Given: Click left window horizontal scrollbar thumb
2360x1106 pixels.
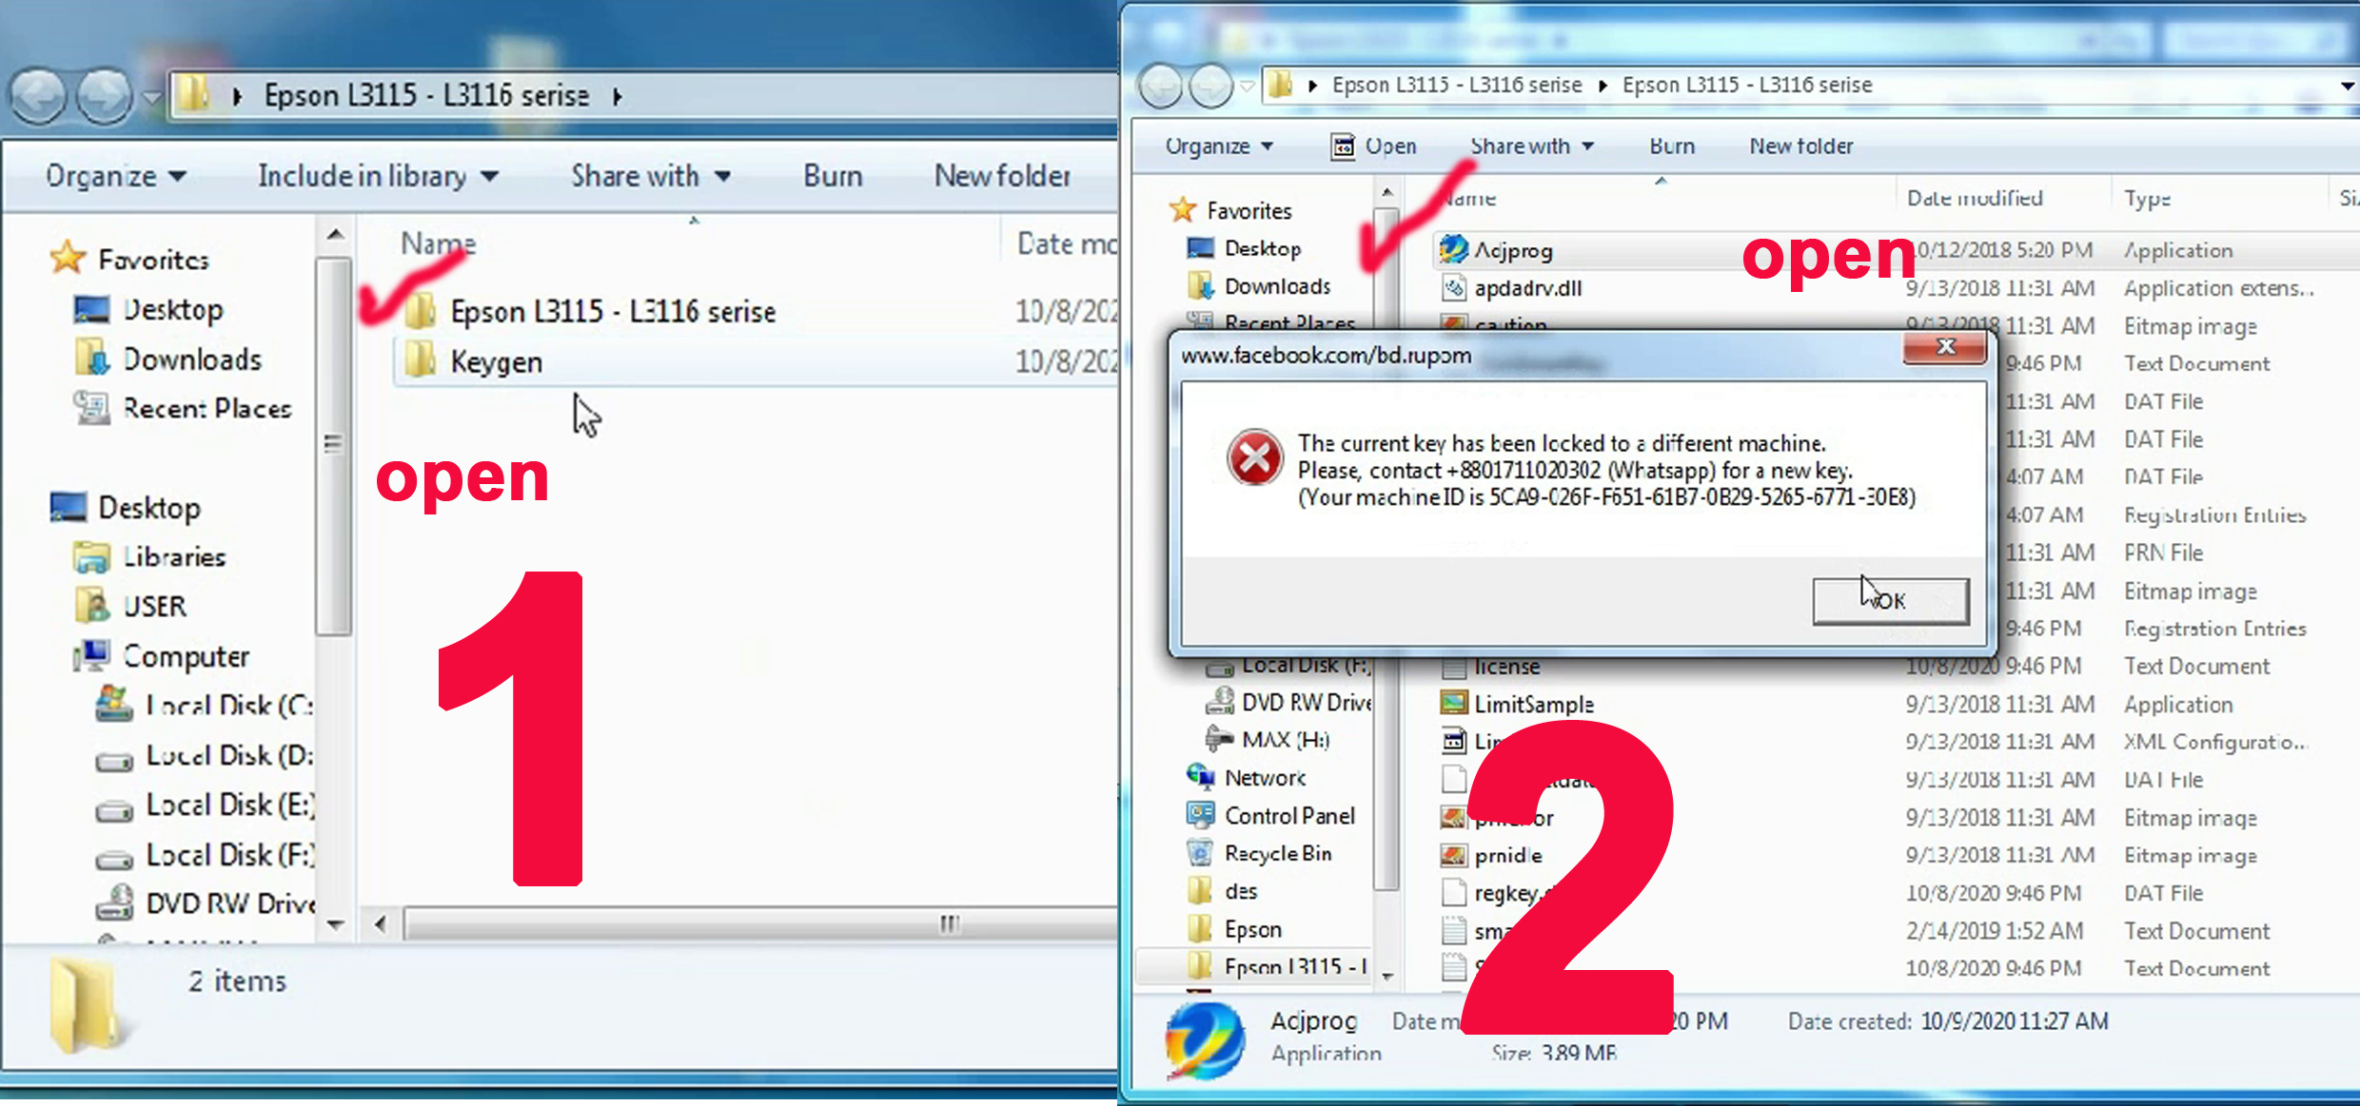Looking at the screenshot, I should 761,924.
